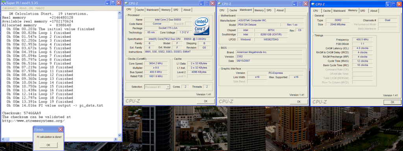Click the Super PI title bar icon
The height and width of the screenshot is (151, 403).
coord(4,3)
